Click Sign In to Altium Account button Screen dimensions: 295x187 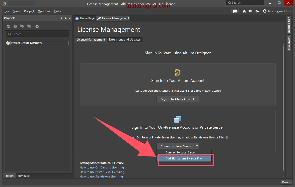tap(178, 99)
